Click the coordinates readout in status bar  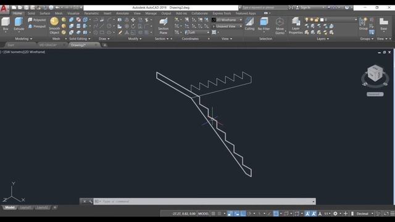click(x=184, y=213)
